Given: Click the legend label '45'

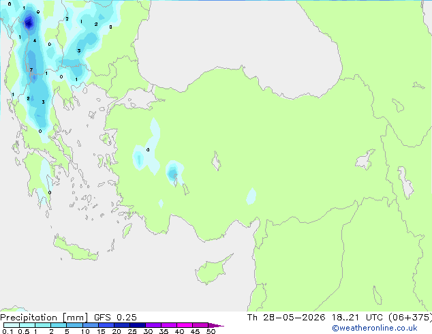Looking at the screenshot, I should (195, 331).
